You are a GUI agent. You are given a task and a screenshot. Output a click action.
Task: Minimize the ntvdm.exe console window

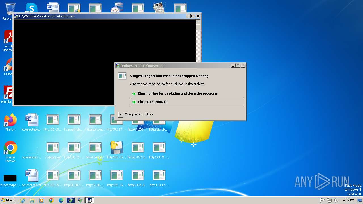click(x=188, y=16)
